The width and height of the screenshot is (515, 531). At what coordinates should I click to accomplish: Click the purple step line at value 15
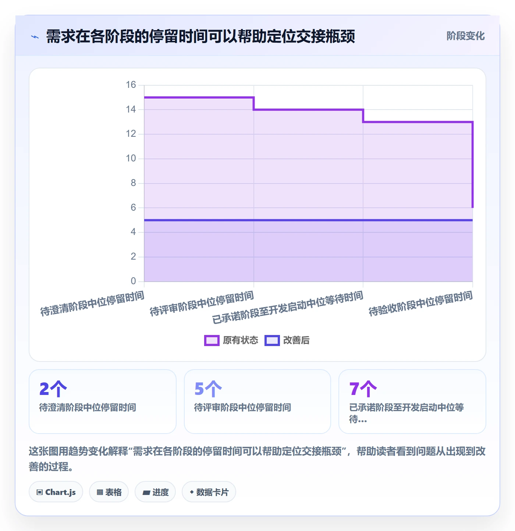(199, 97)
